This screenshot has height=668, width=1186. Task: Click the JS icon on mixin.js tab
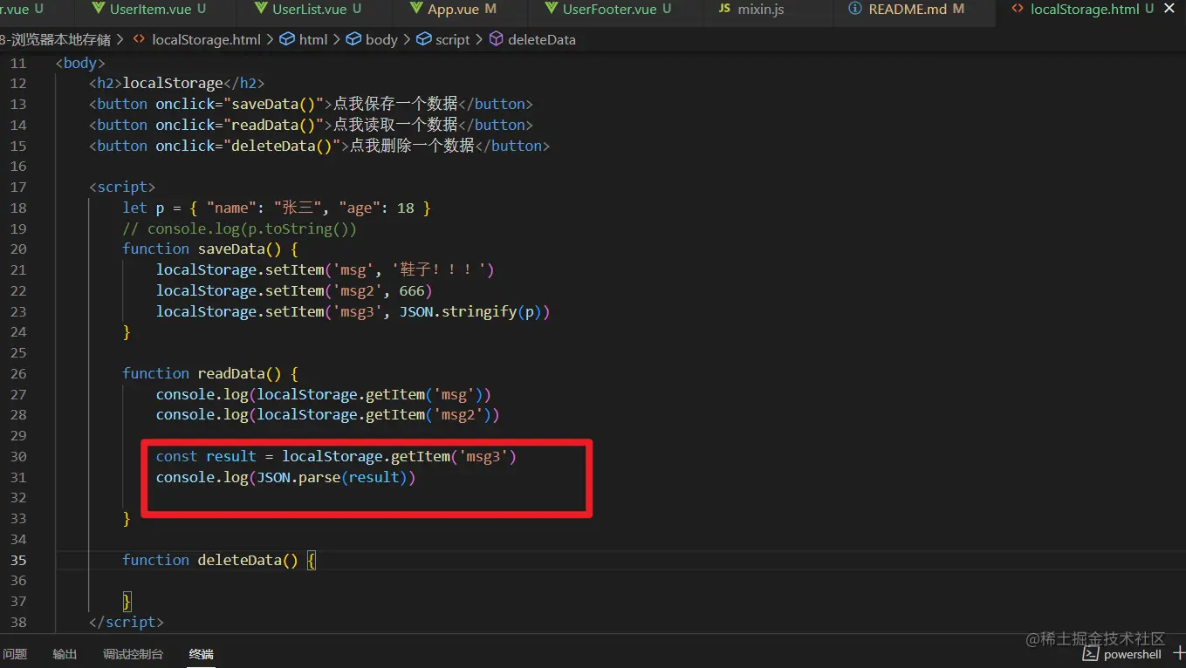click(723, 10)
